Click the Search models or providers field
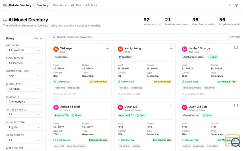 pyautogui.click(x=139, y=37)
